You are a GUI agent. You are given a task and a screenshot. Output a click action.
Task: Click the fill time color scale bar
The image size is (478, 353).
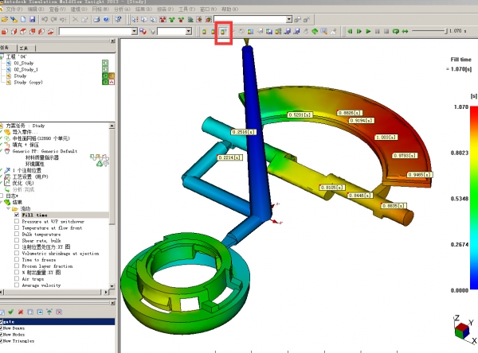474,198
